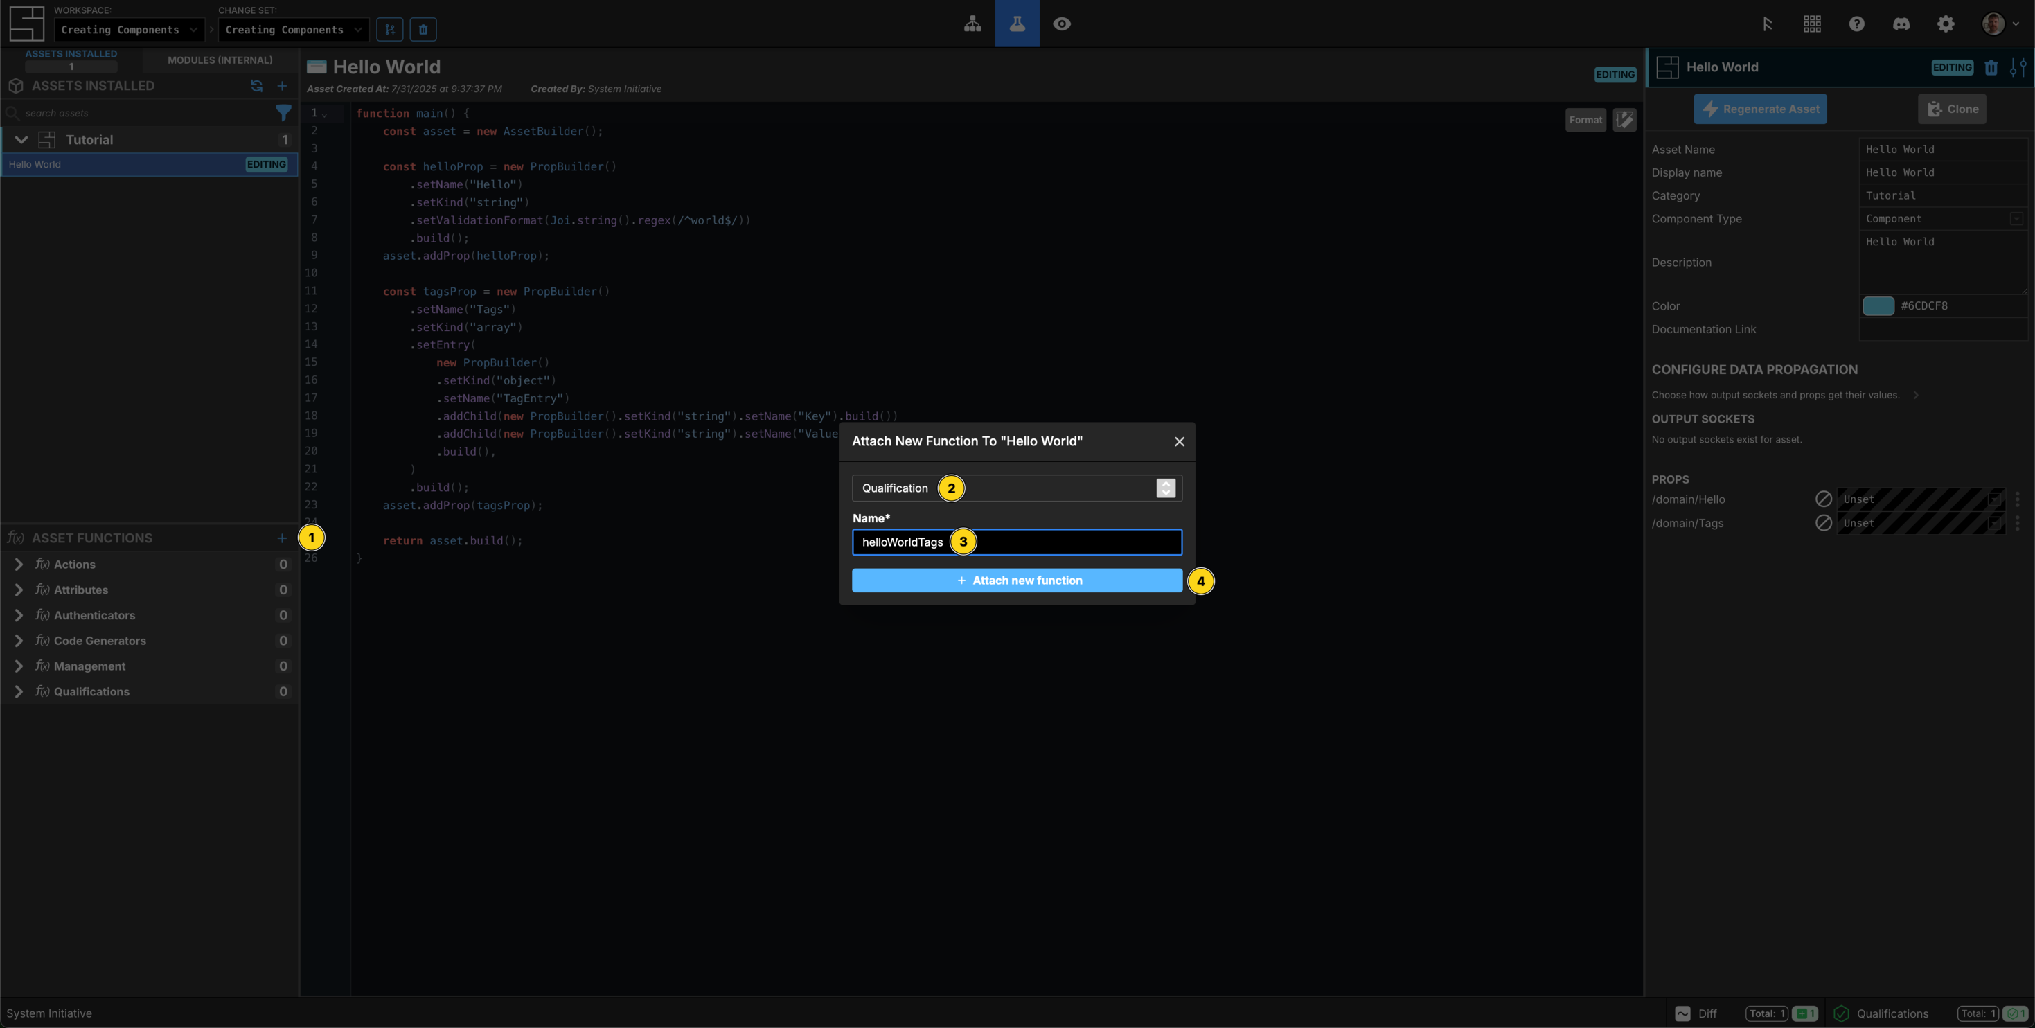Click the Attach new function button
The width and height of the screenshot is (2035, 1028).
tap(1017, 581)
